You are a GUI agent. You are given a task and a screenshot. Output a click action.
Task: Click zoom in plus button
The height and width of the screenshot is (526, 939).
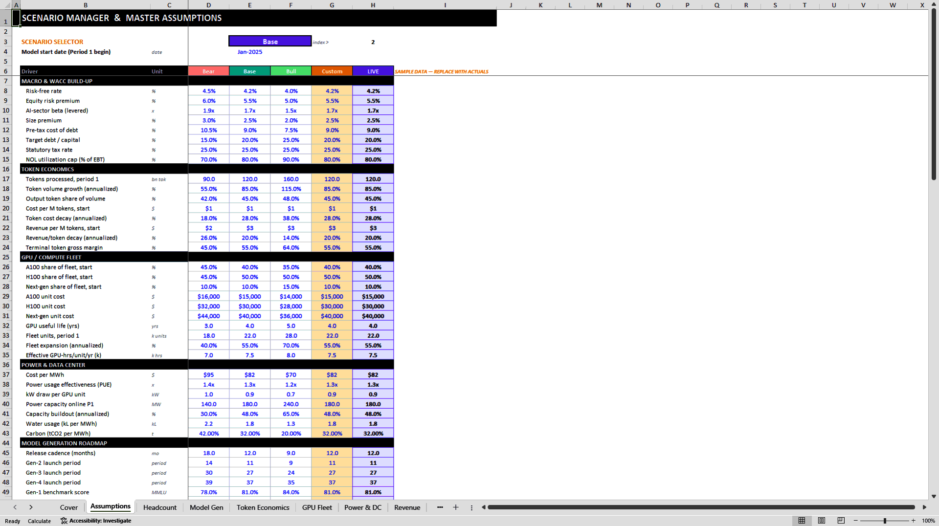913,521
